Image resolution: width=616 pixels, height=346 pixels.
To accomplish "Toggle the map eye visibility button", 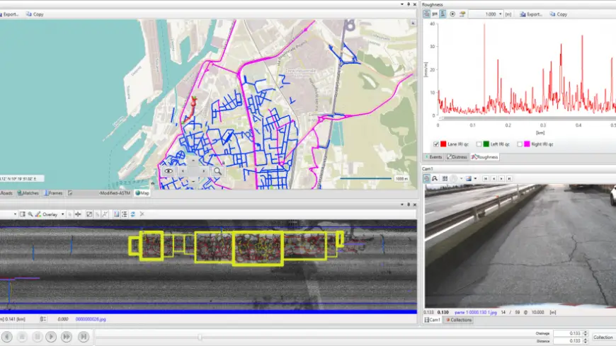I will pyautogui.click(x=169, y=171).
